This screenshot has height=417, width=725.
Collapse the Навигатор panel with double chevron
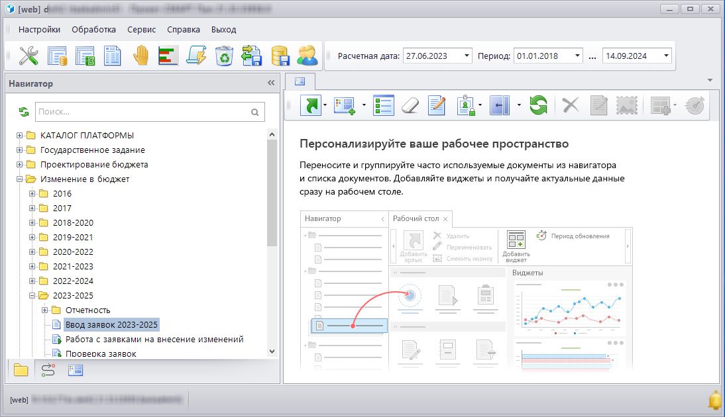[x=270, y=83]
